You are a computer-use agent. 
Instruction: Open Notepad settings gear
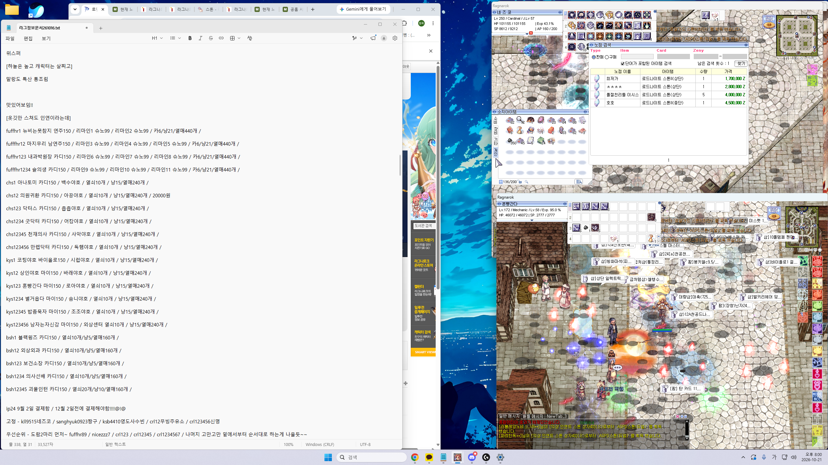point(395,38)
